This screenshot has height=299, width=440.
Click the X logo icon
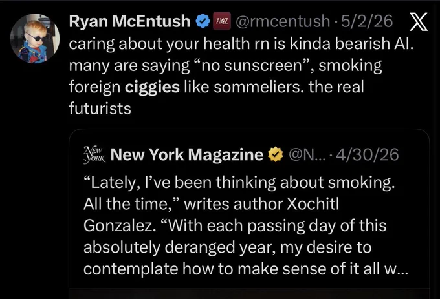[x=419, y=22]
